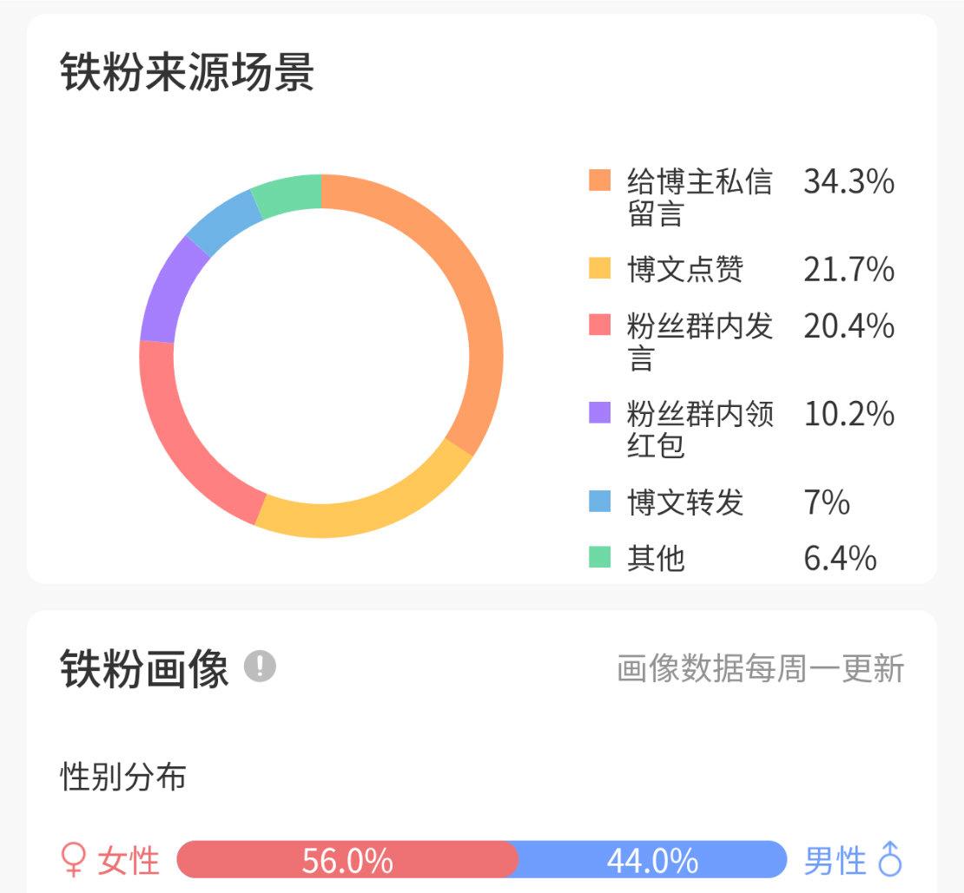This screenshot has height=893, width=964.
Task: Select the orange 给博主私信留言 legend swatch
Action: click(x=599, y=181)
